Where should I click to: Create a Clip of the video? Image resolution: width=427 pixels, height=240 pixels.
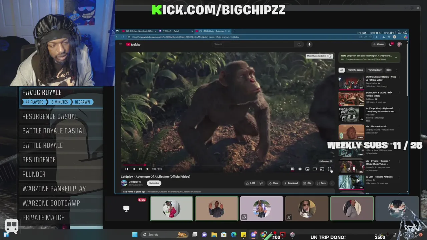tap(307, 183)
